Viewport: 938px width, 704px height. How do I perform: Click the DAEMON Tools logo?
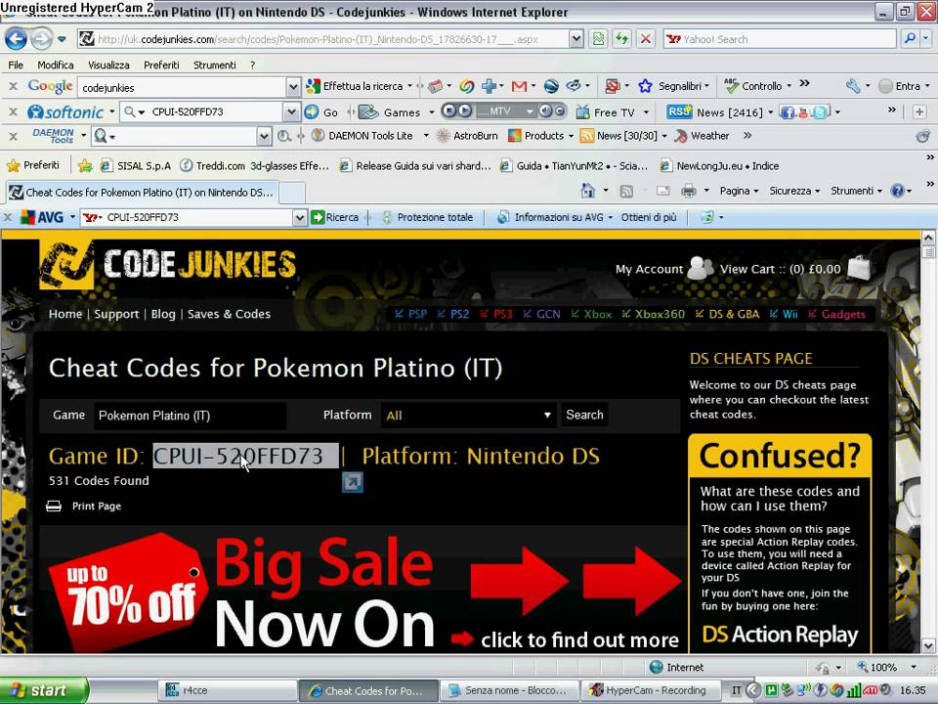click(53, 136)
